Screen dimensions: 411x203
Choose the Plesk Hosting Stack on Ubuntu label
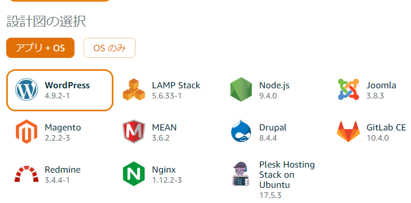[x=287, y=174]
